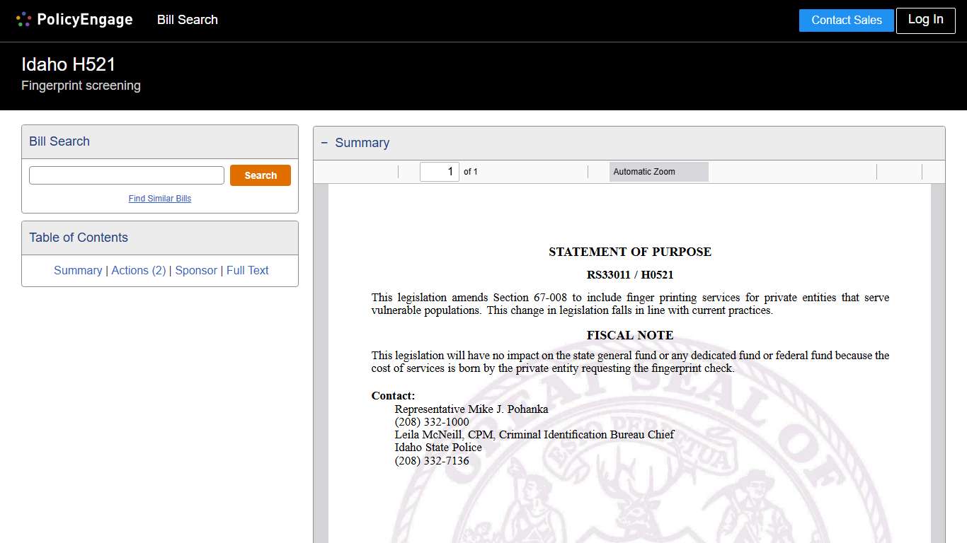Open the Actions (2) link

click(139, 270)
